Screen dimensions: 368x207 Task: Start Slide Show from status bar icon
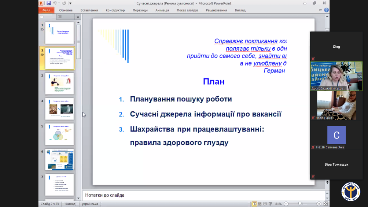tap(271, 204)
